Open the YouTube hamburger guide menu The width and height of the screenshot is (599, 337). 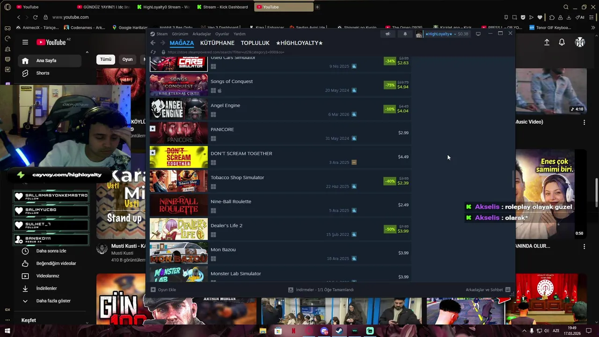[x=25, y=42]
